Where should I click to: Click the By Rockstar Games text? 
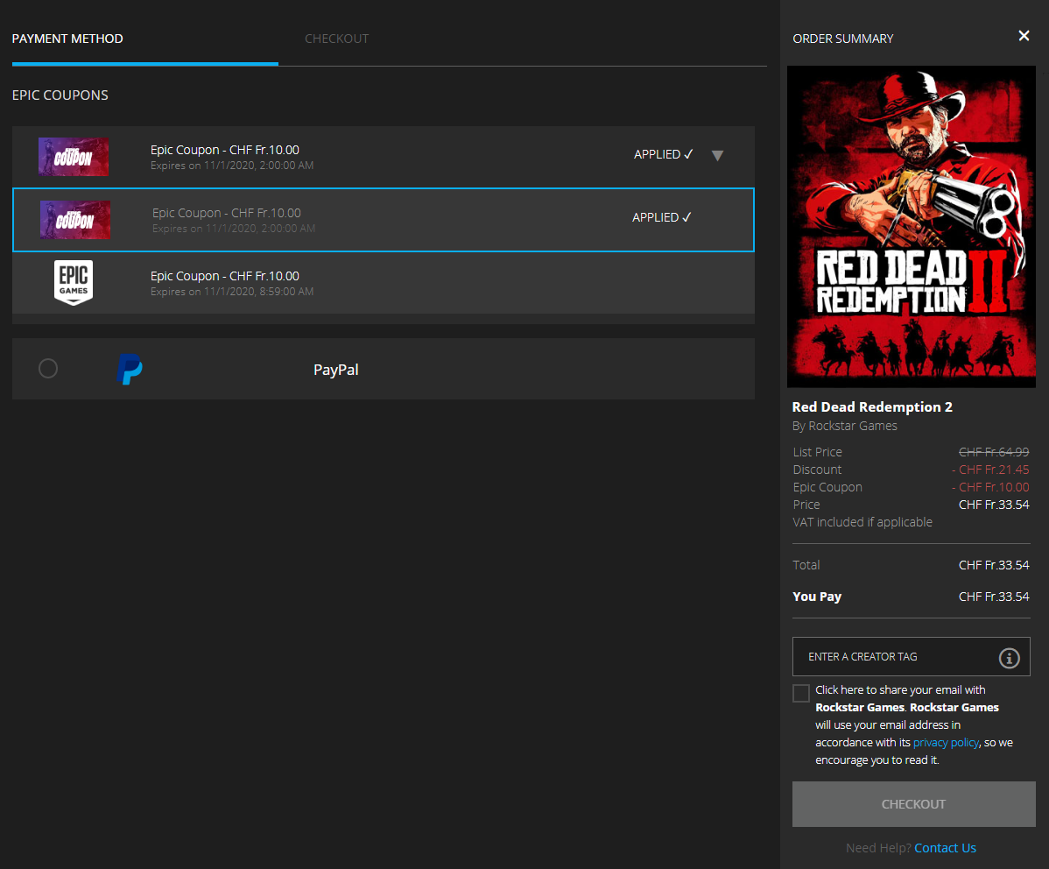pos(845,426)
